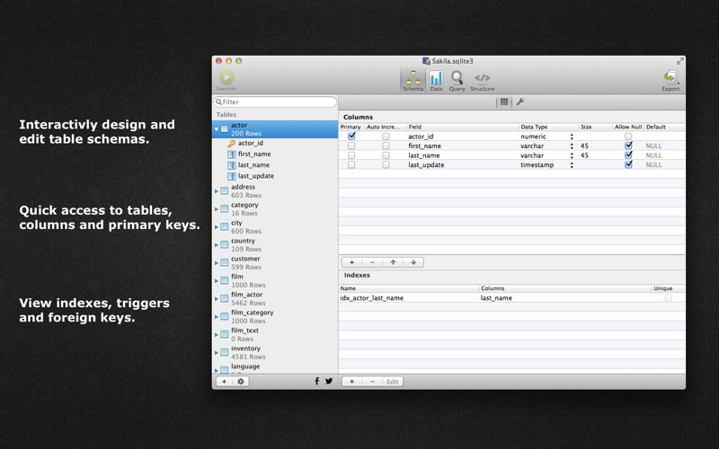Open Data Type dropdown for actor_id

click(572, 136)
